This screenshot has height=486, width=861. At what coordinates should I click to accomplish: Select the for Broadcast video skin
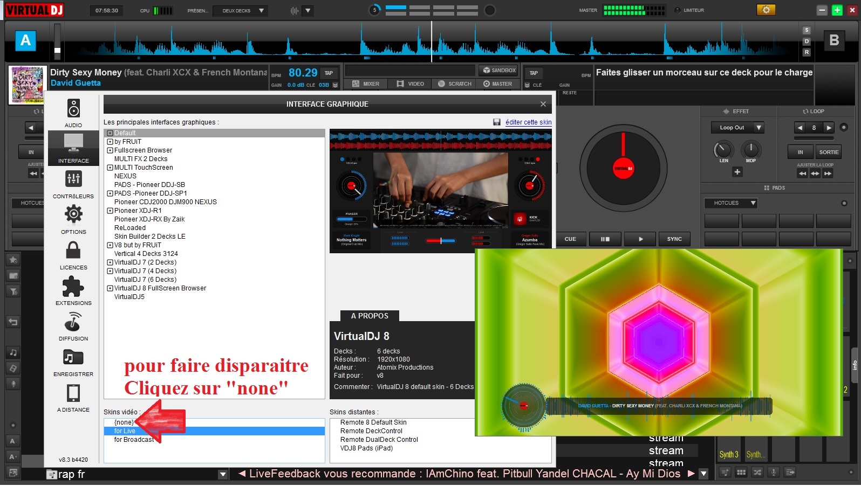[134, 440]
